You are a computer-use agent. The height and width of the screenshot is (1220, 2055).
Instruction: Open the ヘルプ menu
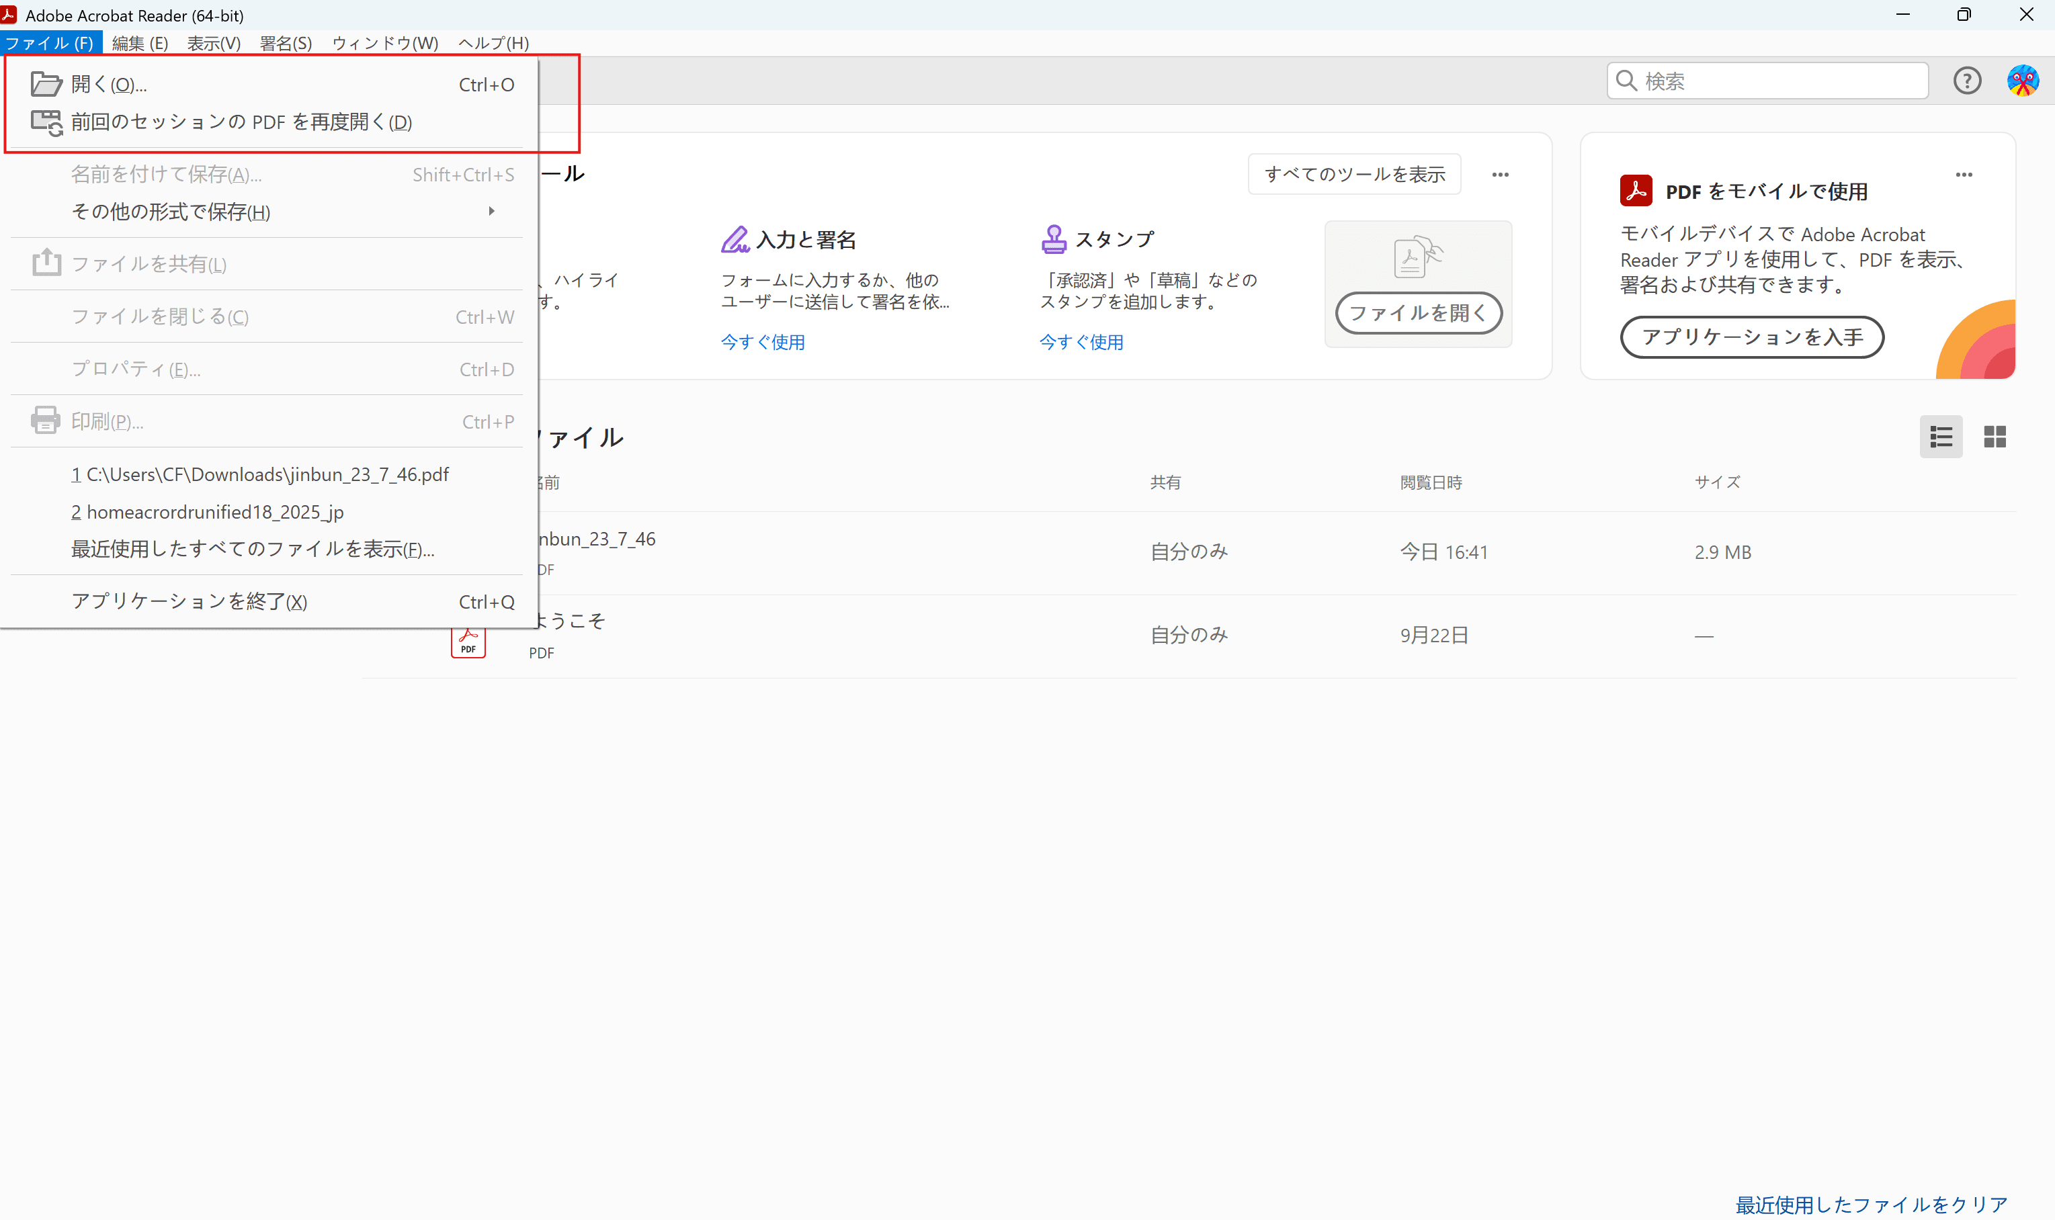[x=492, y=43]
